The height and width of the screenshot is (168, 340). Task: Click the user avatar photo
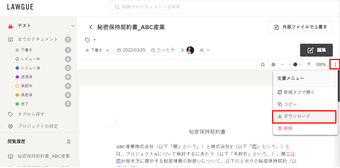pyautogui.click(x=190, y=50)
